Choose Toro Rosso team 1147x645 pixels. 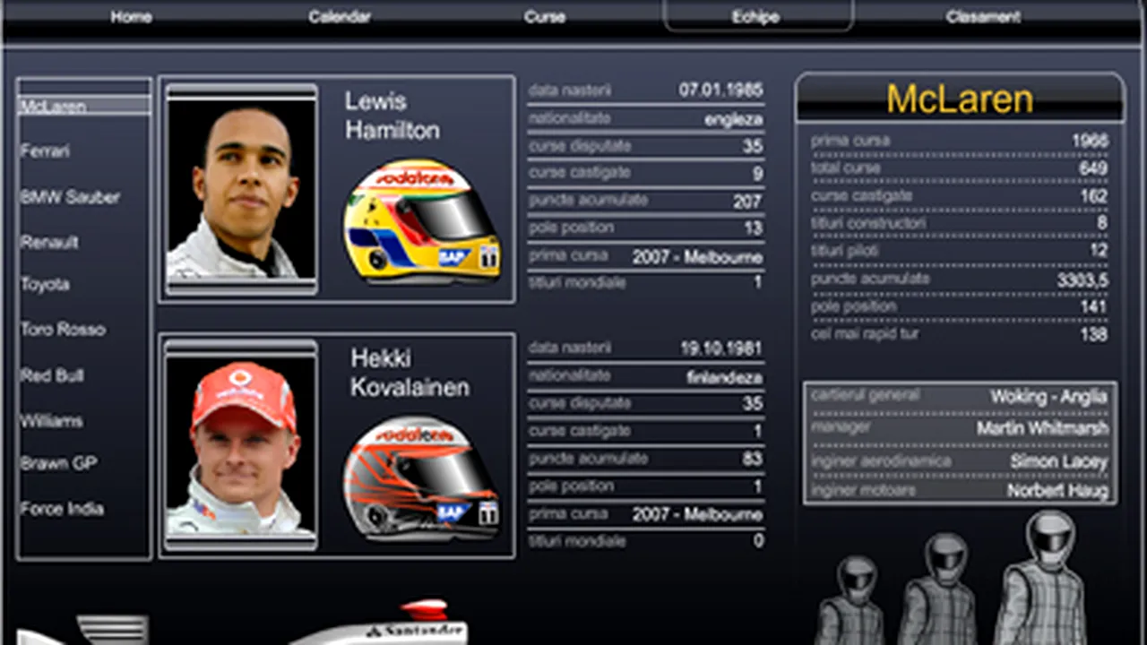click(x=63, y=330)
